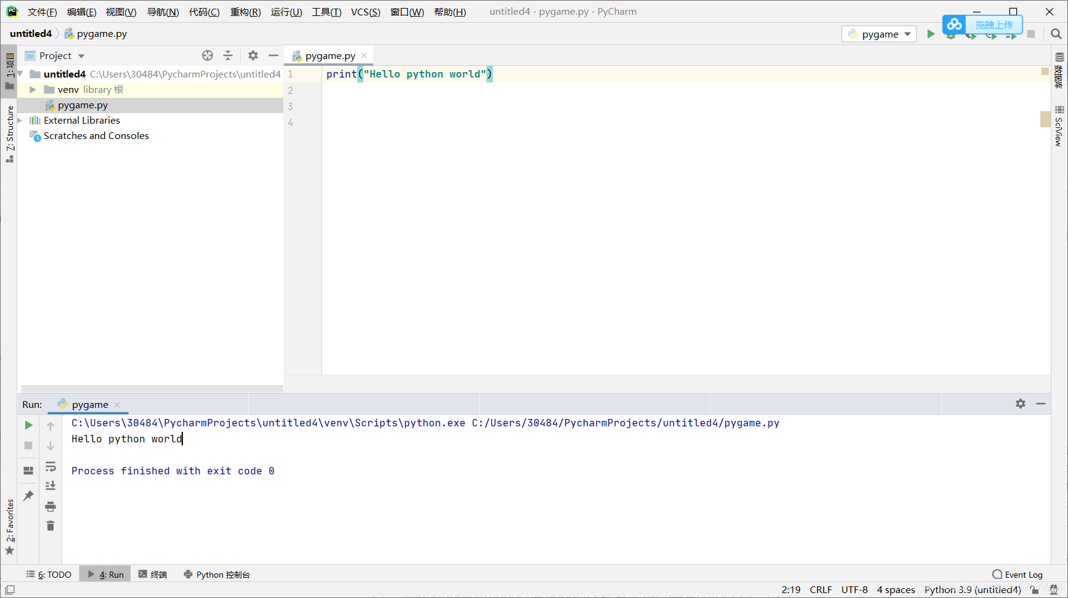Open the SciView side panel

pyautogui.click(x=1059, y=126)
